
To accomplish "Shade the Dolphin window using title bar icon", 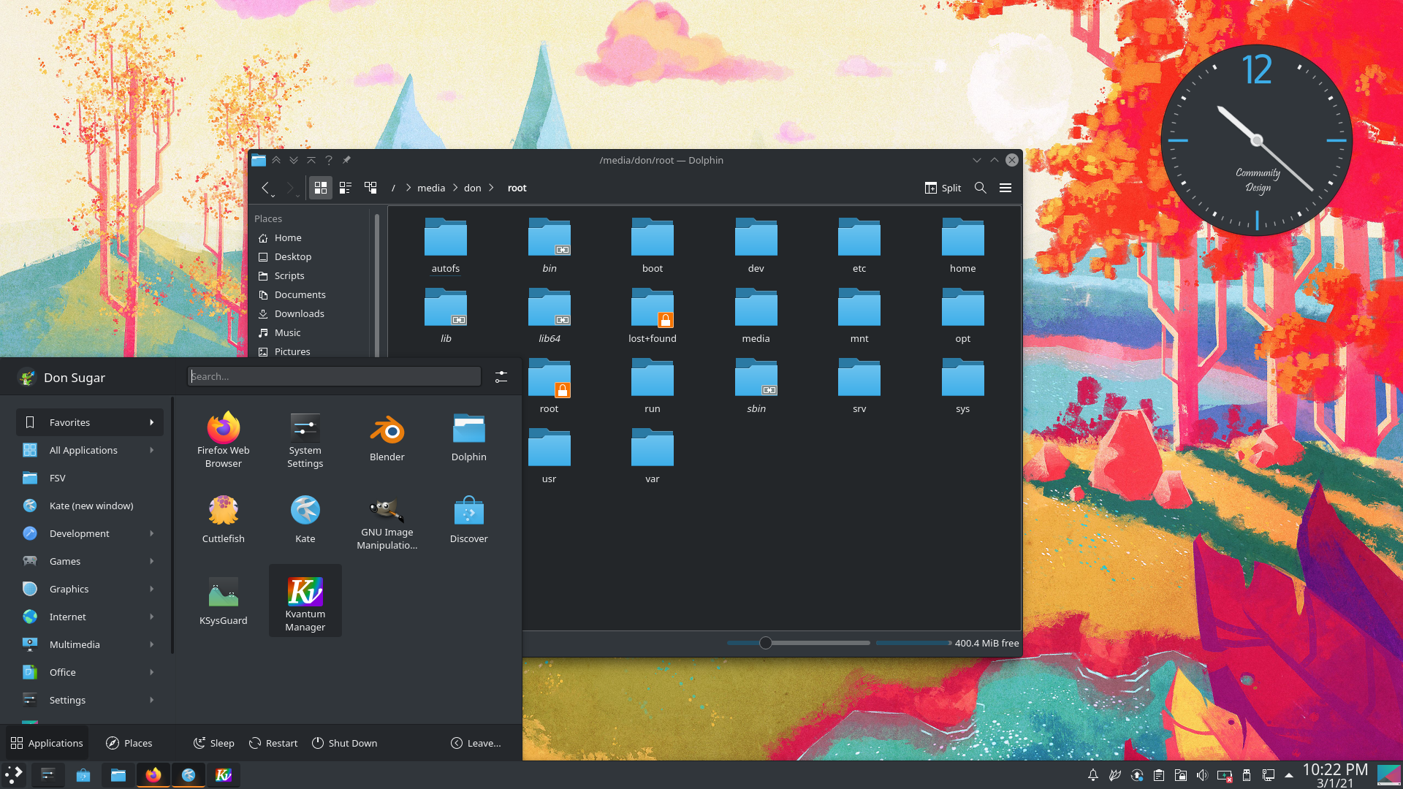I will point(311,160).
